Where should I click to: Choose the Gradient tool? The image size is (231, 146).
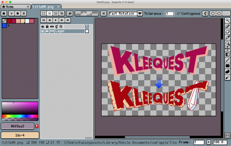(x=227, y=54)
